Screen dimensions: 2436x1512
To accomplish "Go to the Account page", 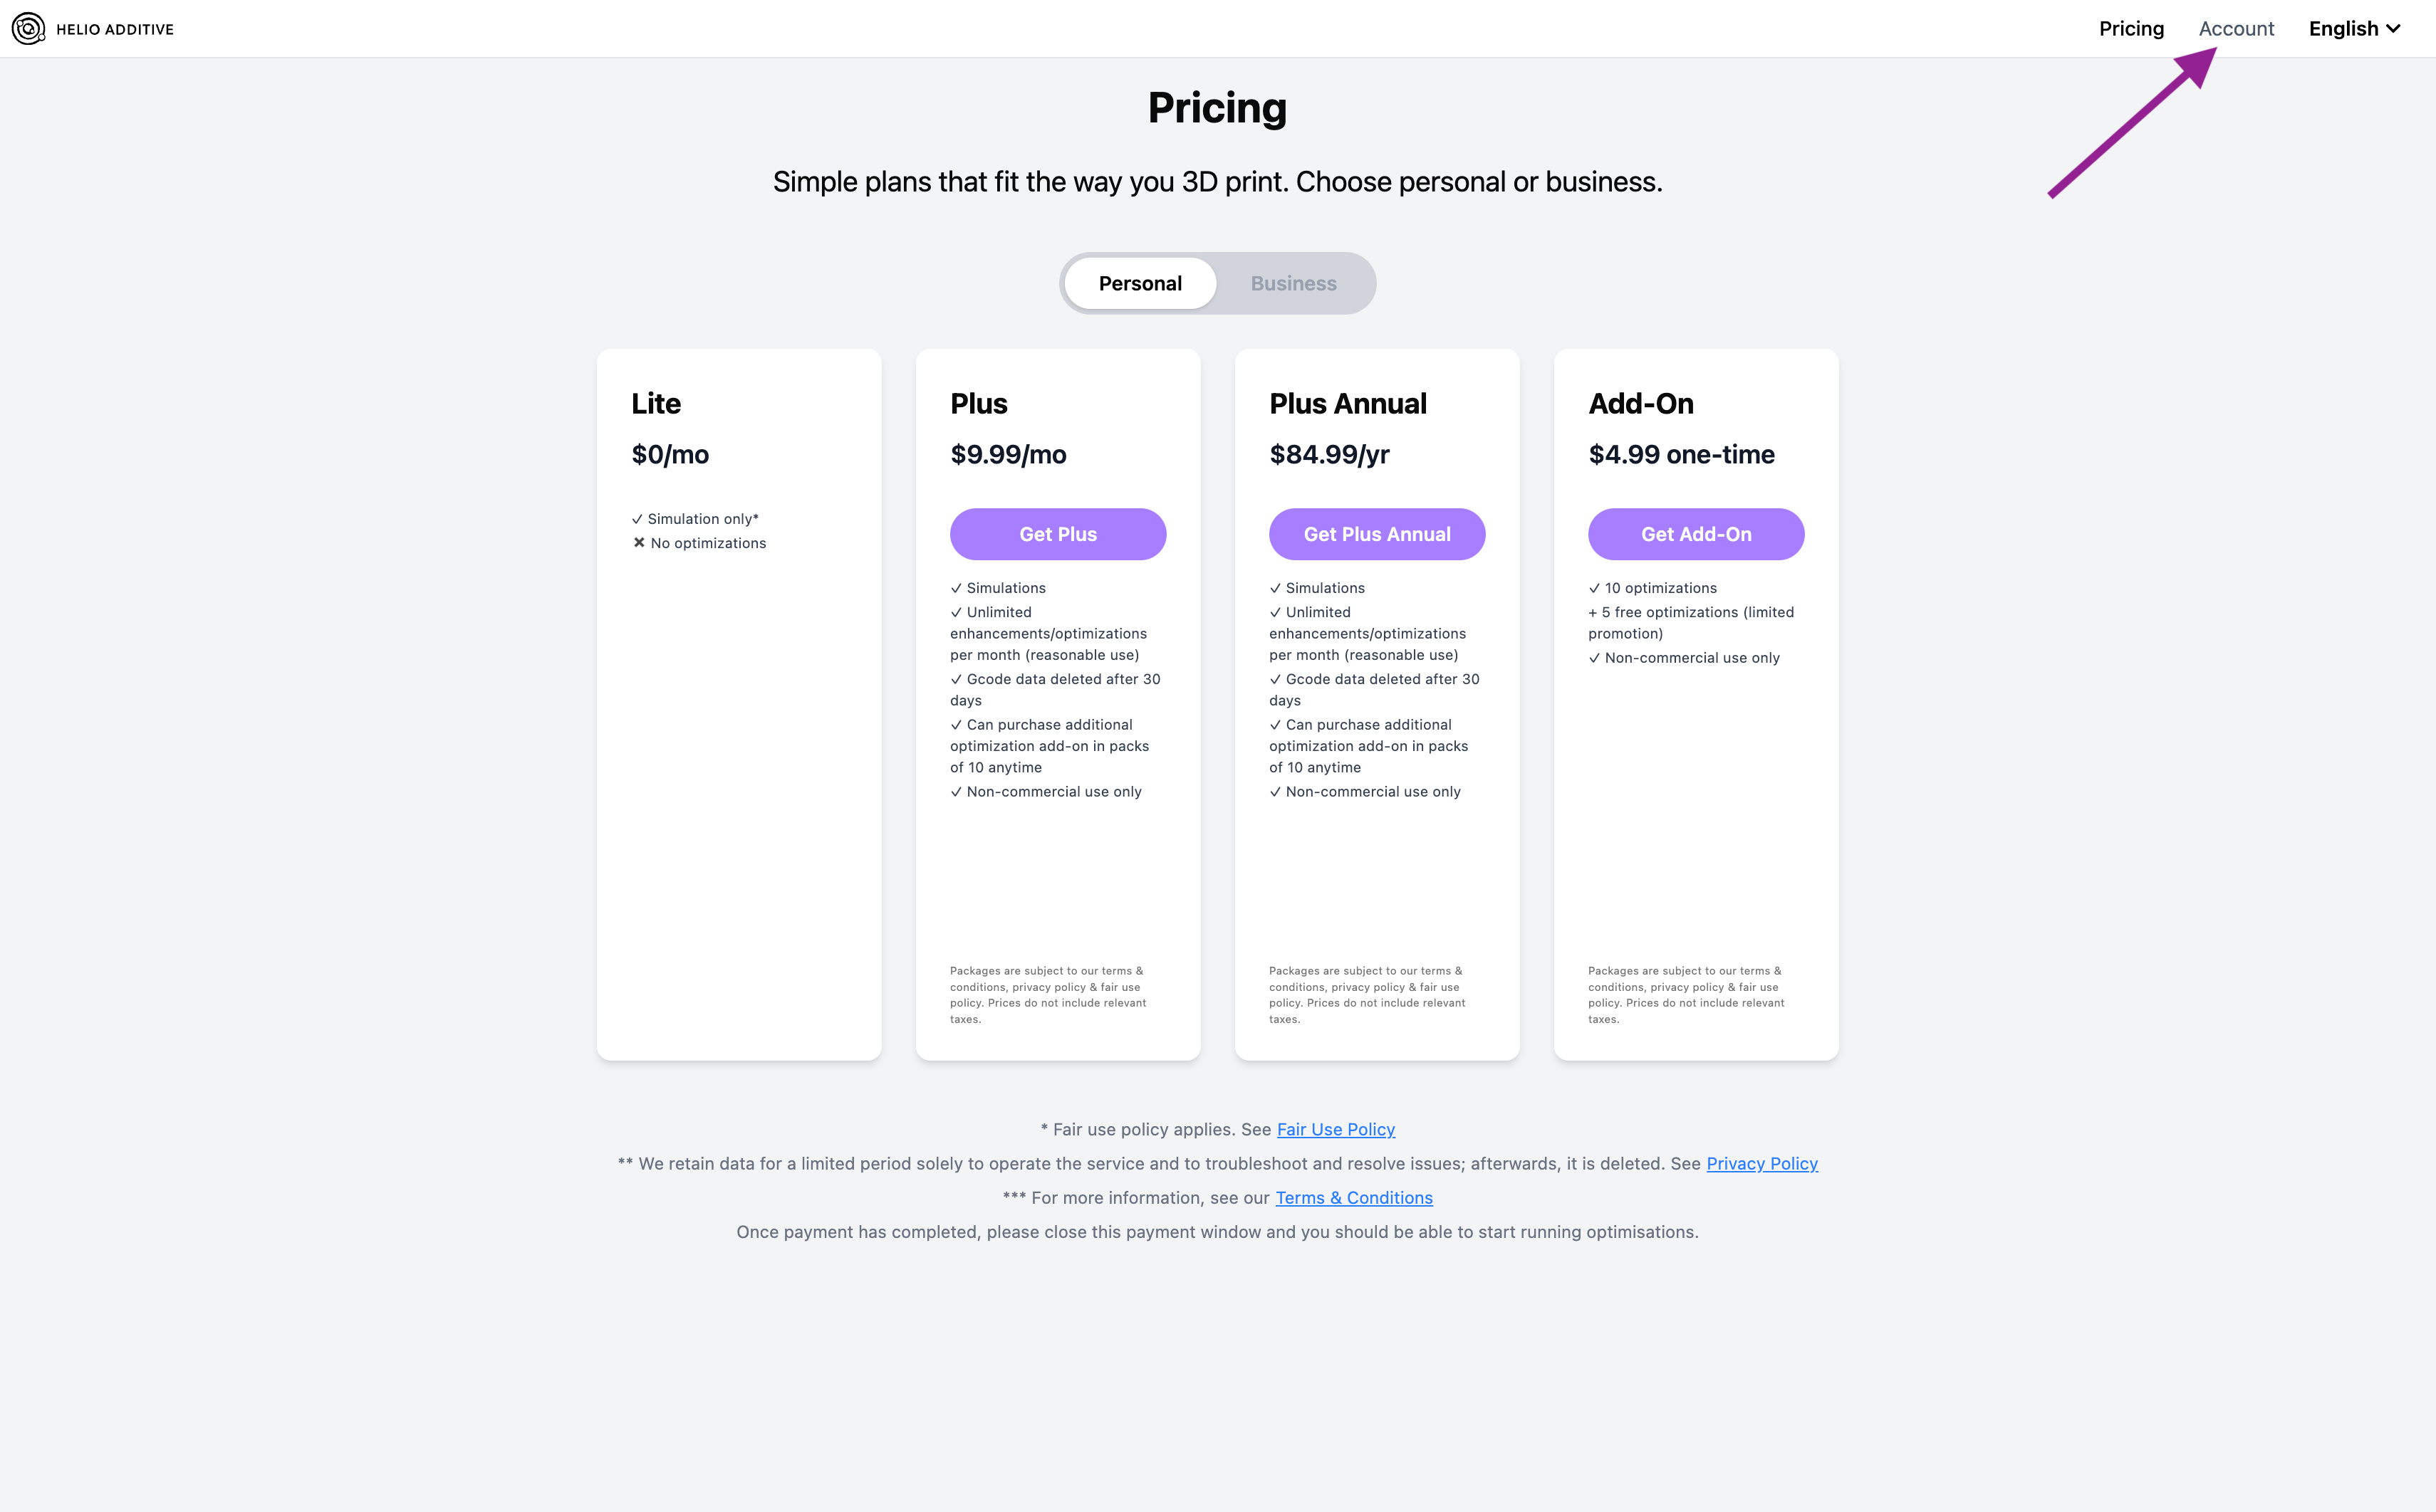I will [x=2236, y=29].
